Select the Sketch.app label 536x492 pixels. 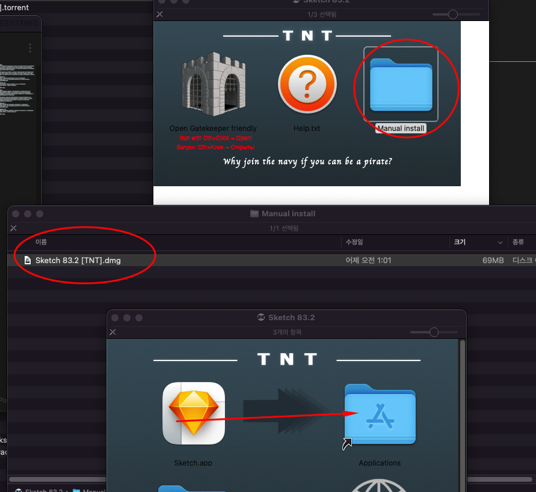[x=193, y=463]
